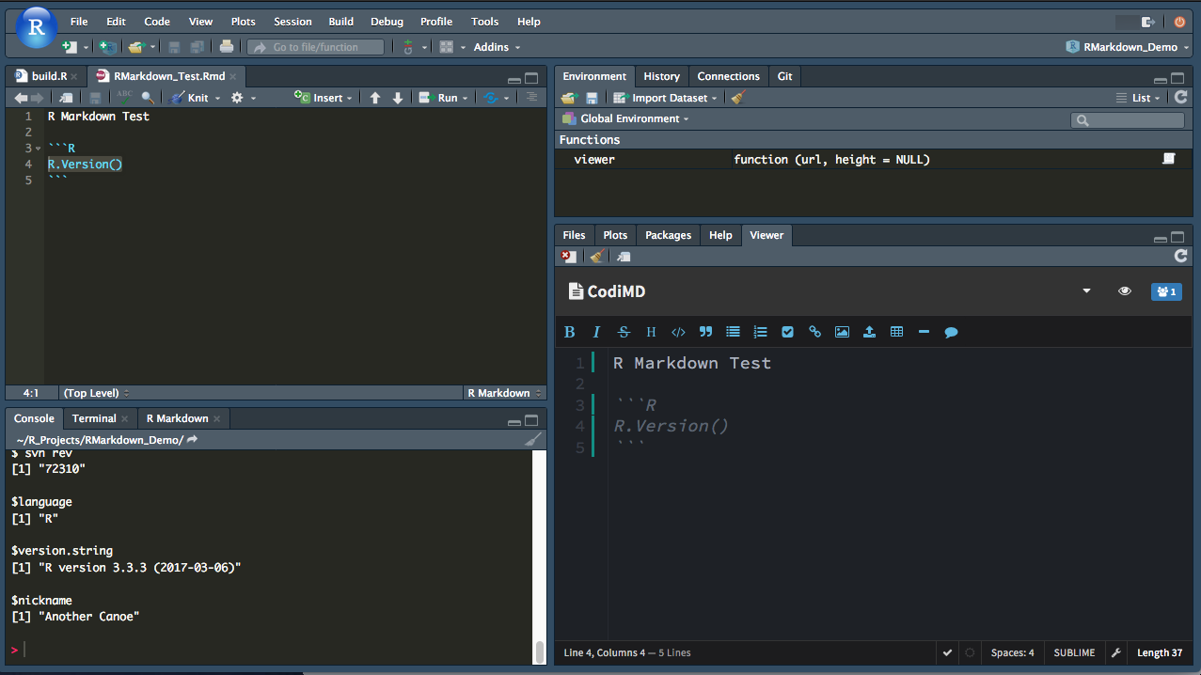
Task: Switch to the Packages tab
Action: [x=668, y=235]
